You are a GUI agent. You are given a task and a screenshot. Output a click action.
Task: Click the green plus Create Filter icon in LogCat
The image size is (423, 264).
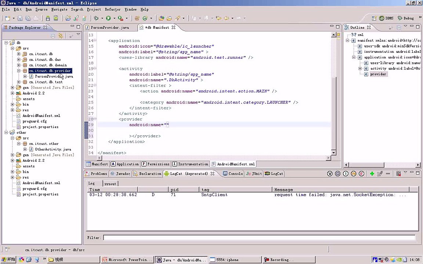point(372,174)
